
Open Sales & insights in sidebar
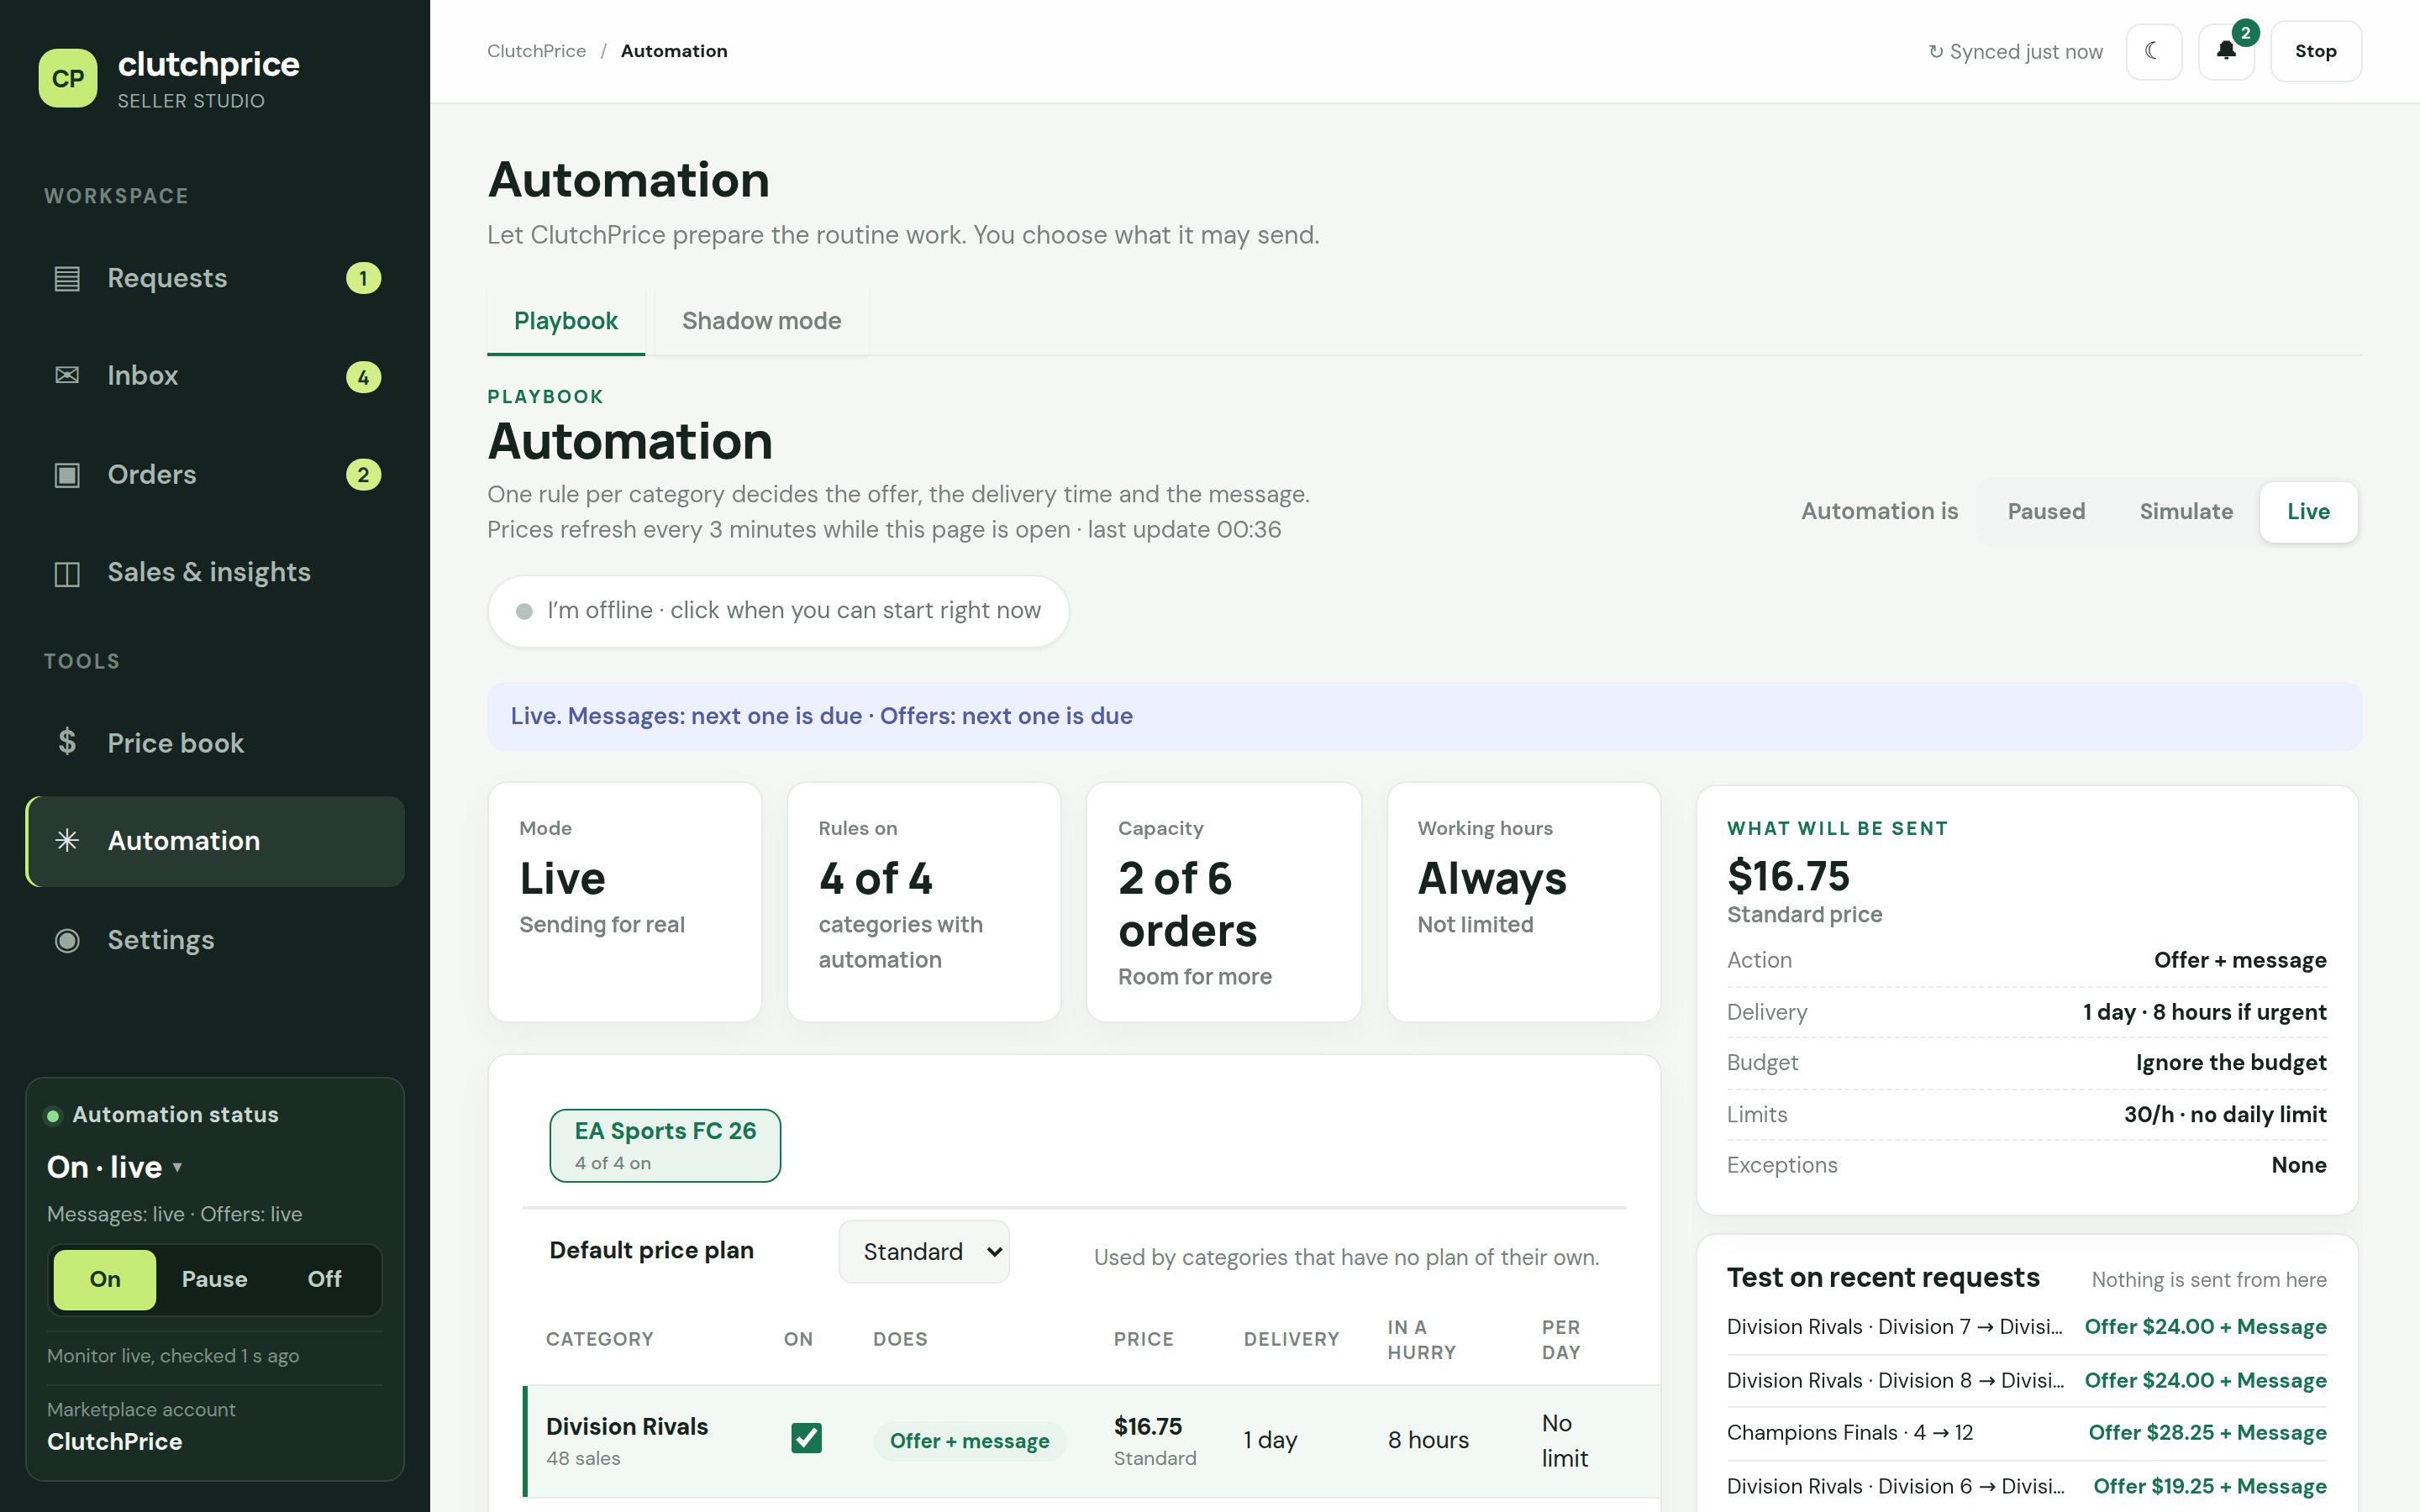(214, 573)
